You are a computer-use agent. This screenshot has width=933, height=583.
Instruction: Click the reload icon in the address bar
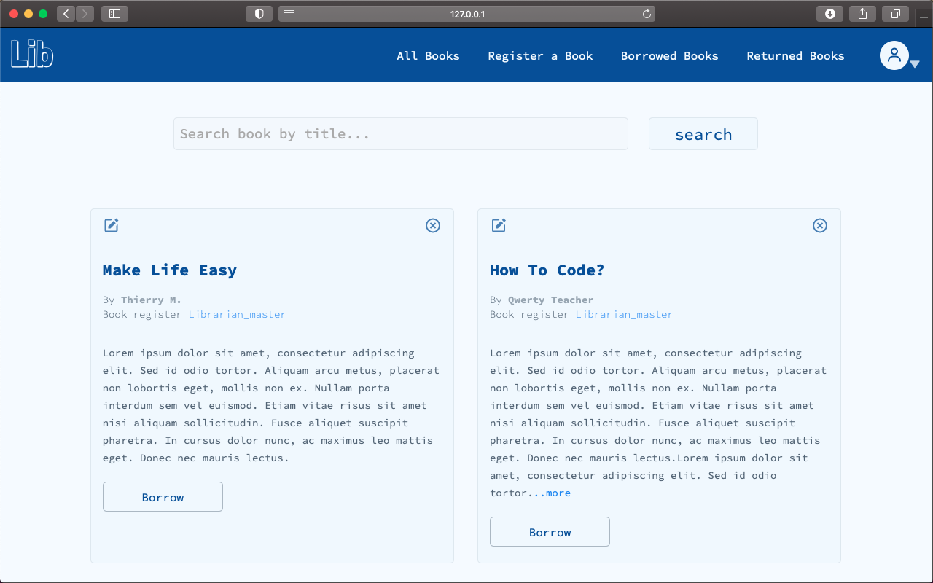tap(648, 13)
